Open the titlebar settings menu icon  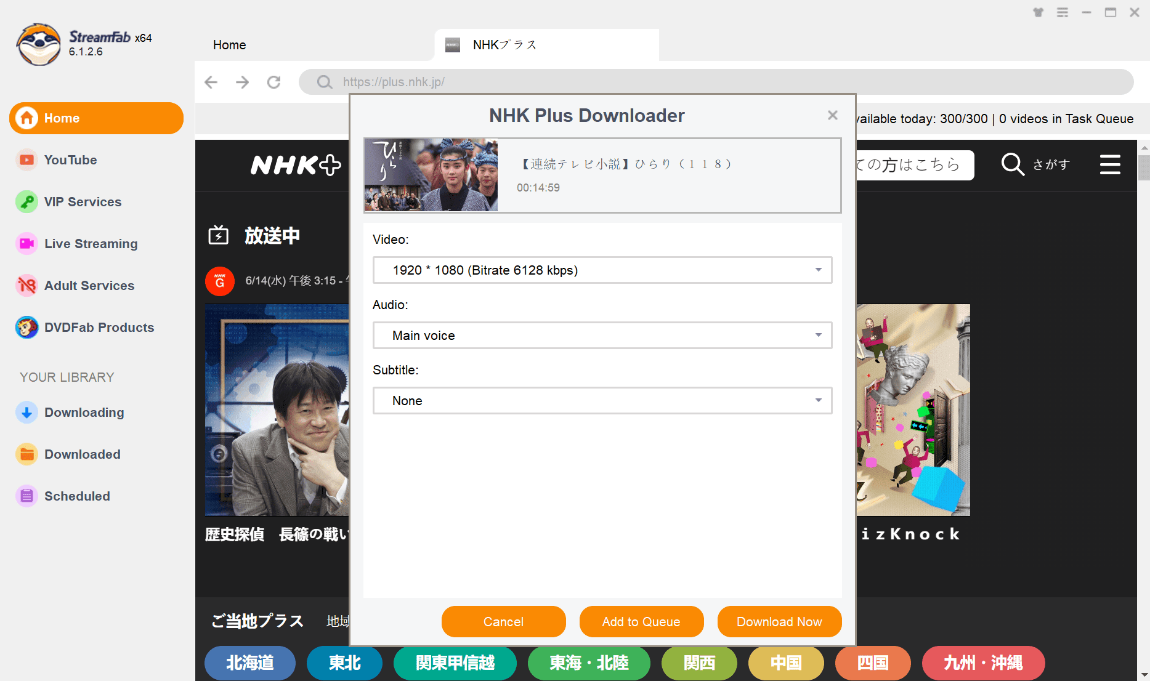[1063, 12]
